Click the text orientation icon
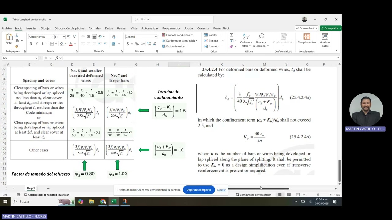The image size is (392, 220). [100, 37]
